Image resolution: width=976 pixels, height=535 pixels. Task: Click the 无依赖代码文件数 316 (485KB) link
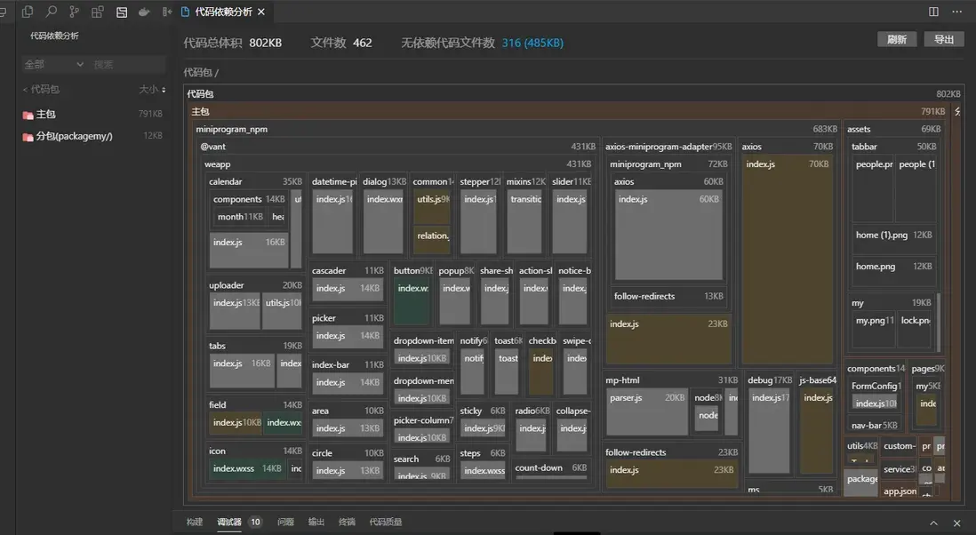532,43
